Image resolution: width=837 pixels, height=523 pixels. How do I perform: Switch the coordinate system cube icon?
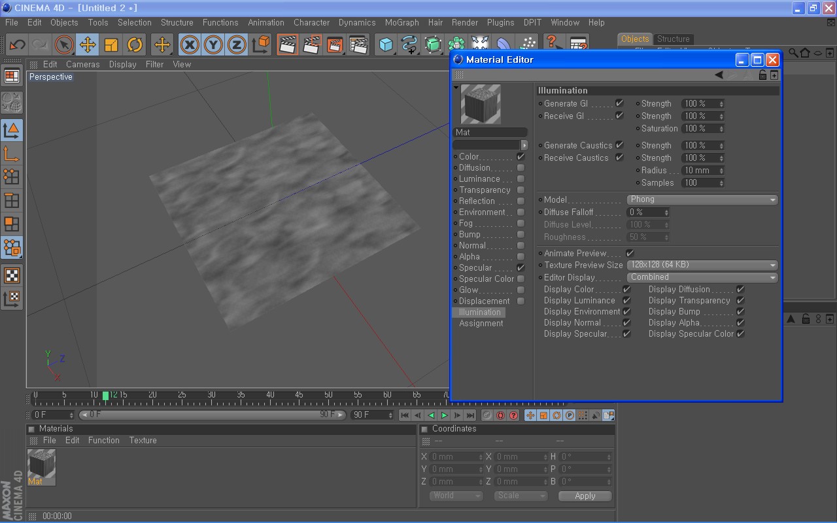[x=261, y=45]
